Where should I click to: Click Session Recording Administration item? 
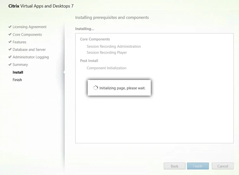114,46
